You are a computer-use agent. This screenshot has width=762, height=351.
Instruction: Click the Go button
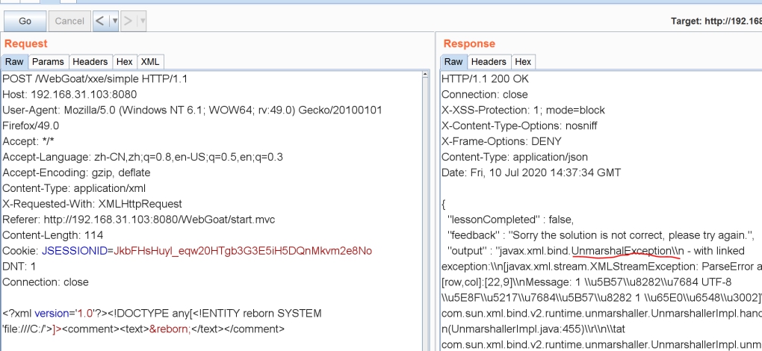coord(25,21)
